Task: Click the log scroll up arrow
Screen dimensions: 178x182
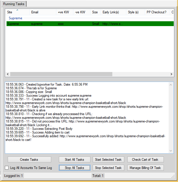Action: pyautogui.click(x=171, y=85)
